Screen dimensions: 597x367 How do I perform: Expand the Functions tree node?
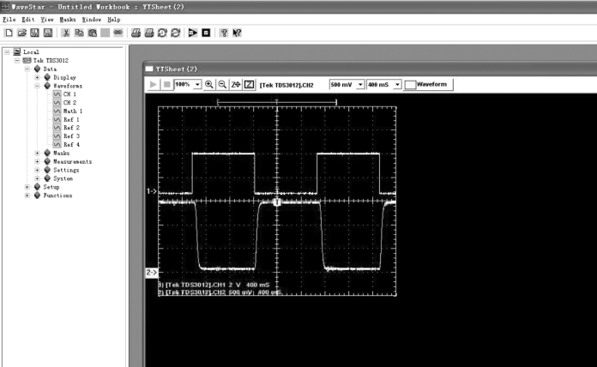(27, 196)
